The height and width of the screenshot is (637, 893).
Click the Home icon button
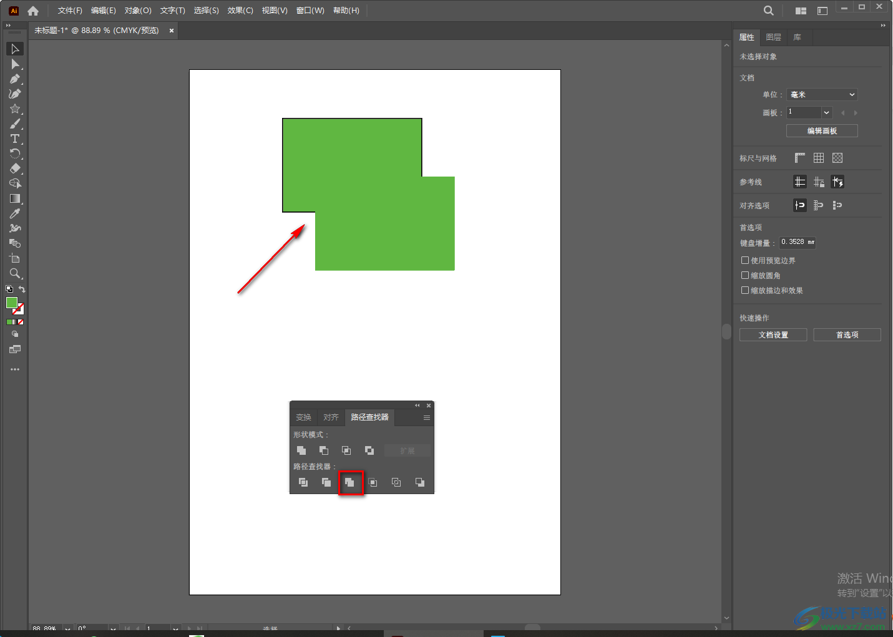click(x=33, y=11)
